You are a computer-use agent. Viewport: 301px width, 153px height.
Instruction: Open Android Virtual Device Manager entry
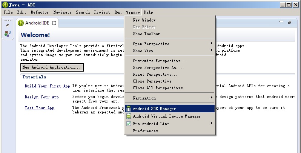[x=170, y=116]
